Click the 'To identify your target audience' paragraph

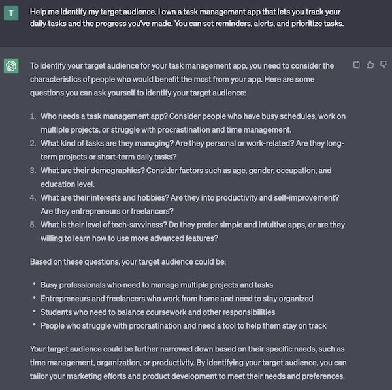pyautogui.click(x=182, y=79)
